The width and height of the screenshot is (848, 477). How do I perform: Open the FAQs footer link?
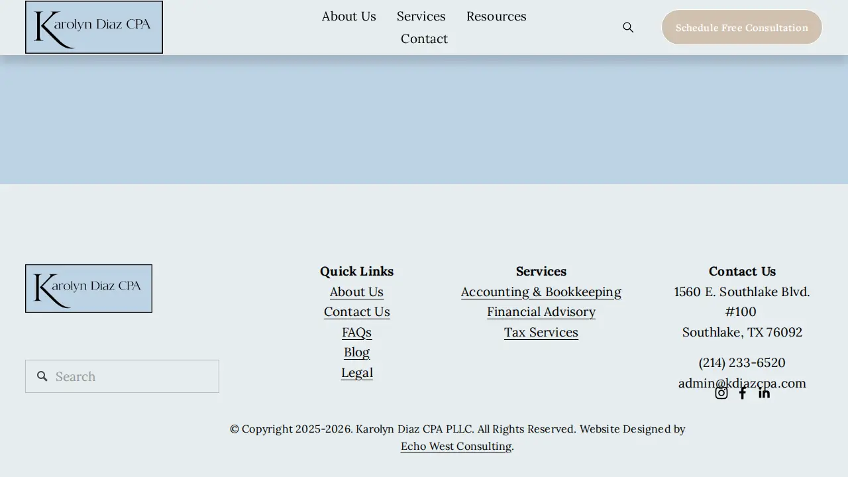pos(356,332)
